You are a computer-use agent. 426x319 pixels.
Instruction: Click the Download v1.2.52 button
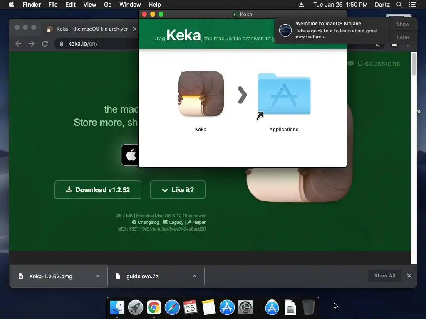98,189
